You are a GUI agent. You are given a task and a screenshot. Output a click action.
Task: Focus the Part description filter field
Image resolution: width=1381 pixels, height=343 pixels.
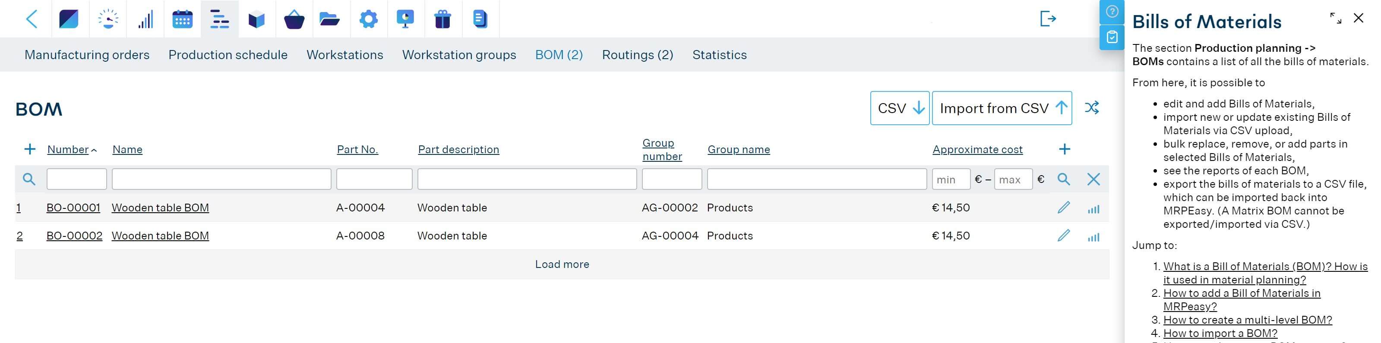coord(527,179)
